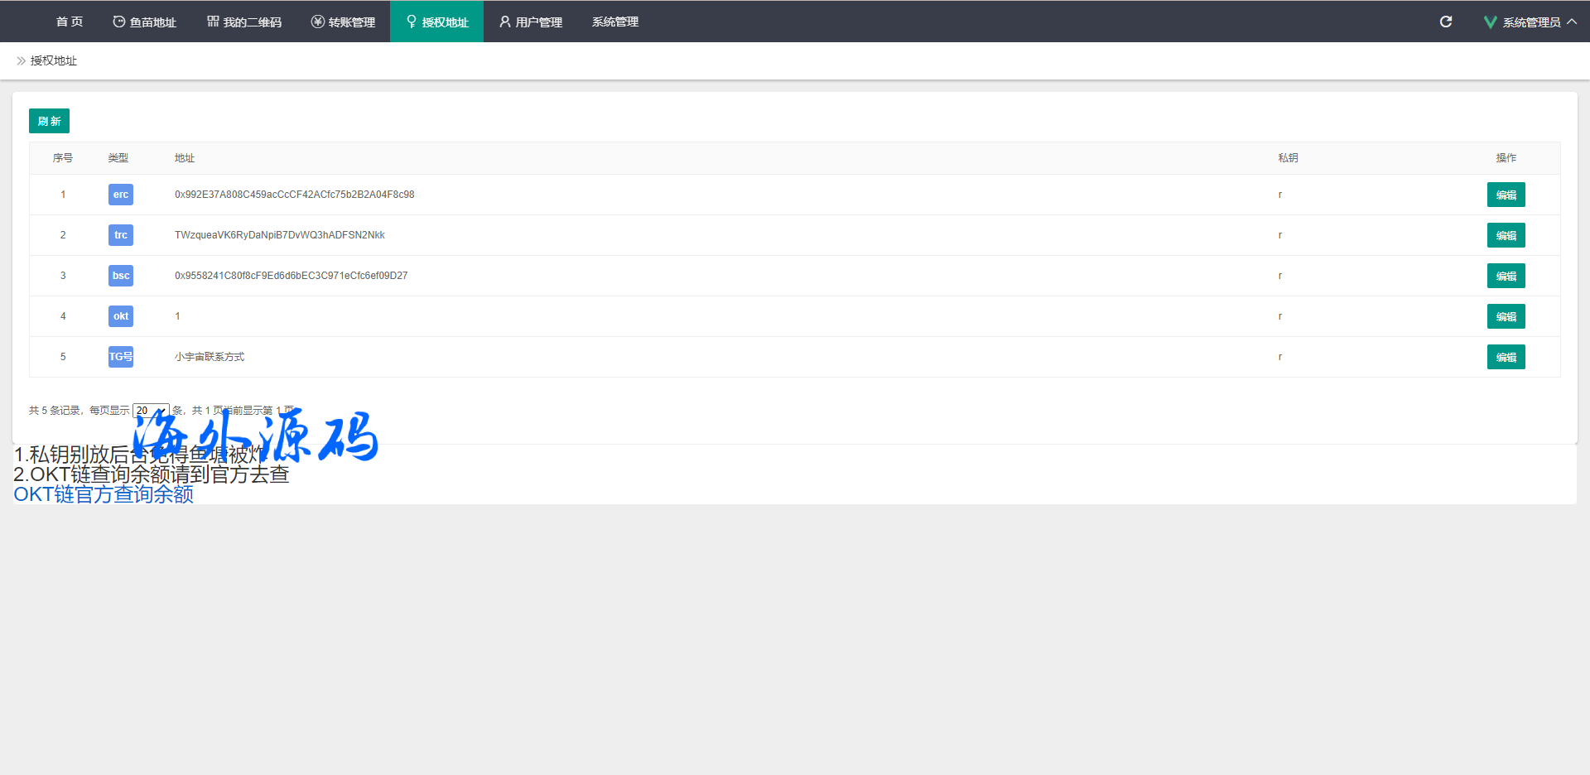Edit the okt address row

[1506, 317]
